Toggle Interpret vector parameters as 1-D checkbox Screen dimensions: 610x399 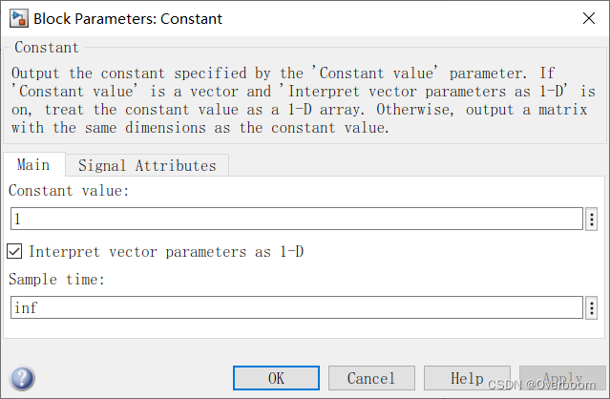click(14, 251)
